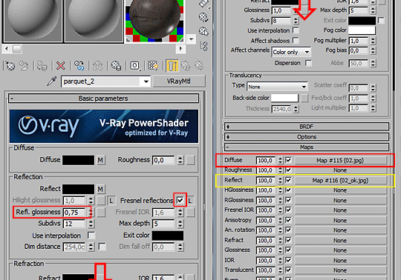Click the Refl. glossiness value field
401x280 pixels.
click(x=74, y=213)
